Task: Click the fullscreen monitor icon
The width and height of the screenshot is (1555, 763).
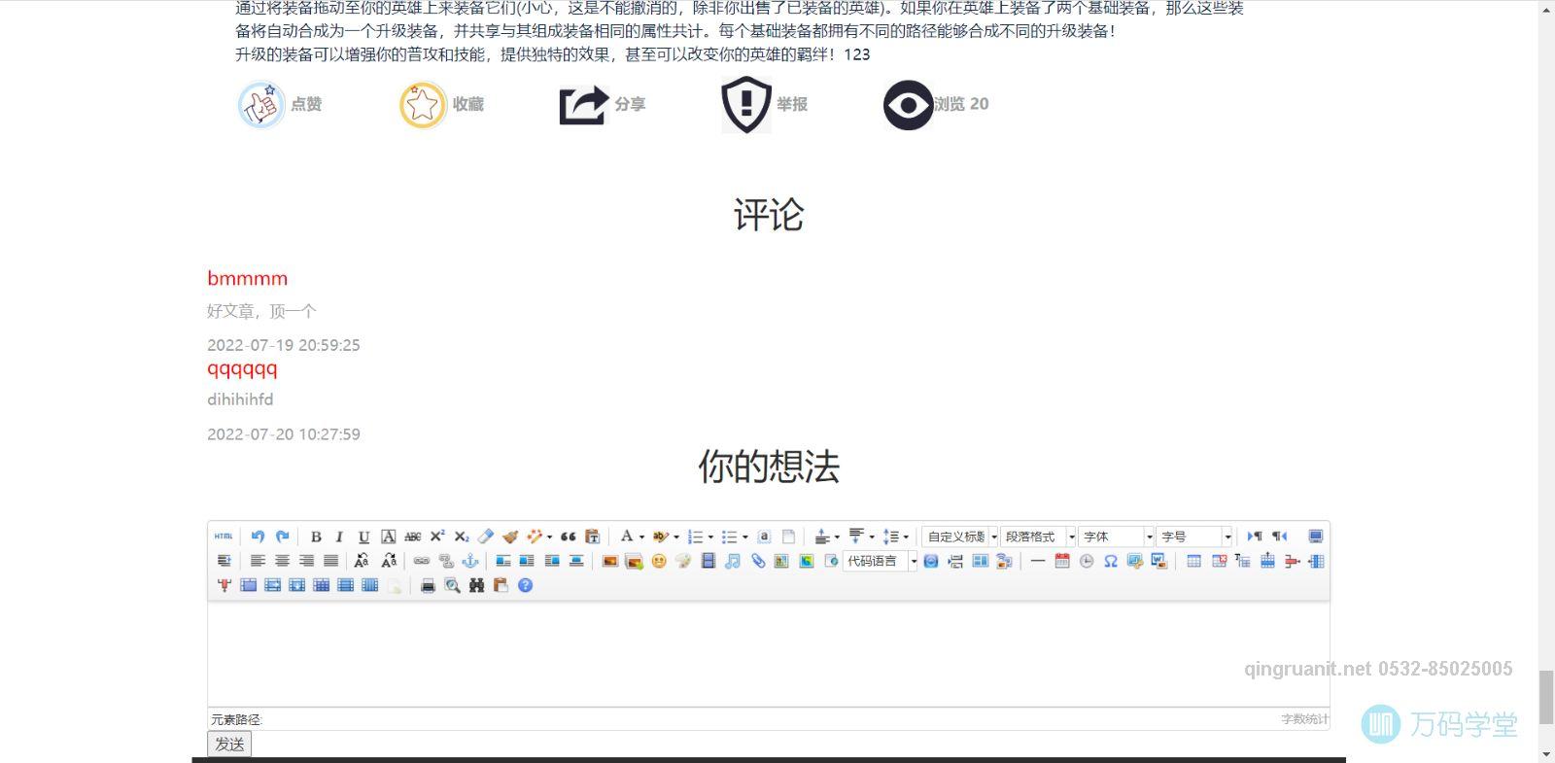Action: point(1315,537)
